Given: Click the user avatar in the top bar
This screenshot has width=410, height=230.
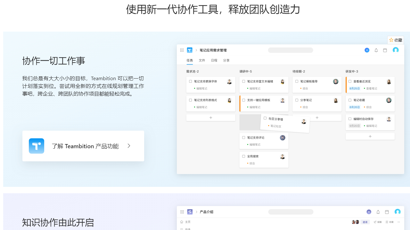Looking at the screenshot, I should (x=395, y=50).
